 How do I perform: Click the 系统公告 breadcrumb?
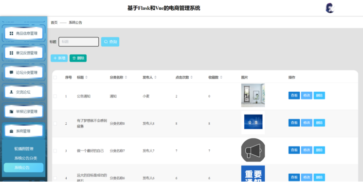(x=75, y=23)
